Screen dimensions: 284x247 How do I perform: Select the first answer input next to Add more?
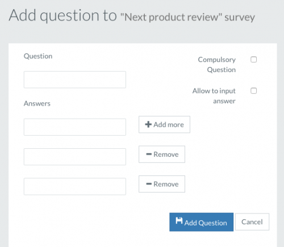[75, 127]
